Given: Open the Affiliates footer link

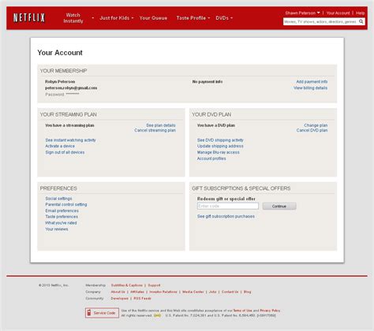Looking at the screenshot, I should pos(137,292).
